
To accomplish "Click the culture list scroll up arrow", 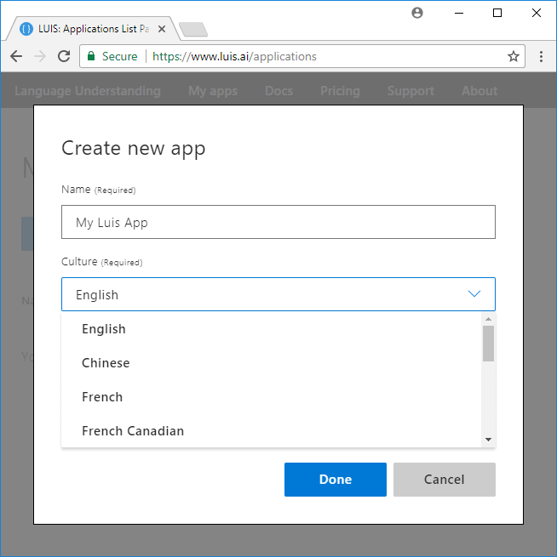I will (x=488, y=319).
